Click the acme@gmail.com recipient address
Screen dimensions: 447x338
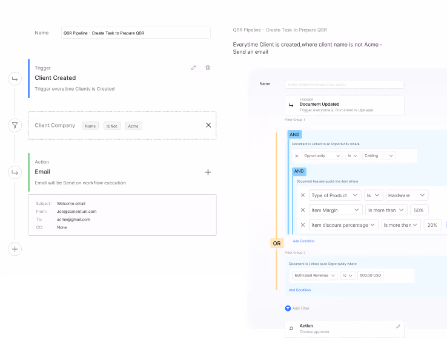(x=73, y=219)
